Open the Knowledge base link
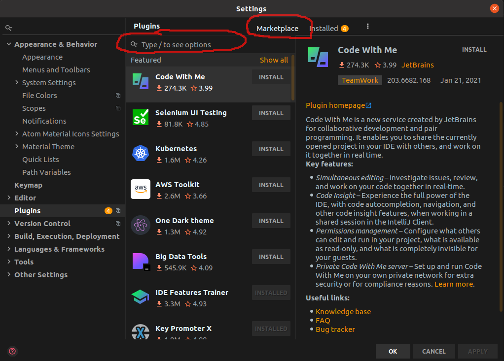 coord(343,312)
